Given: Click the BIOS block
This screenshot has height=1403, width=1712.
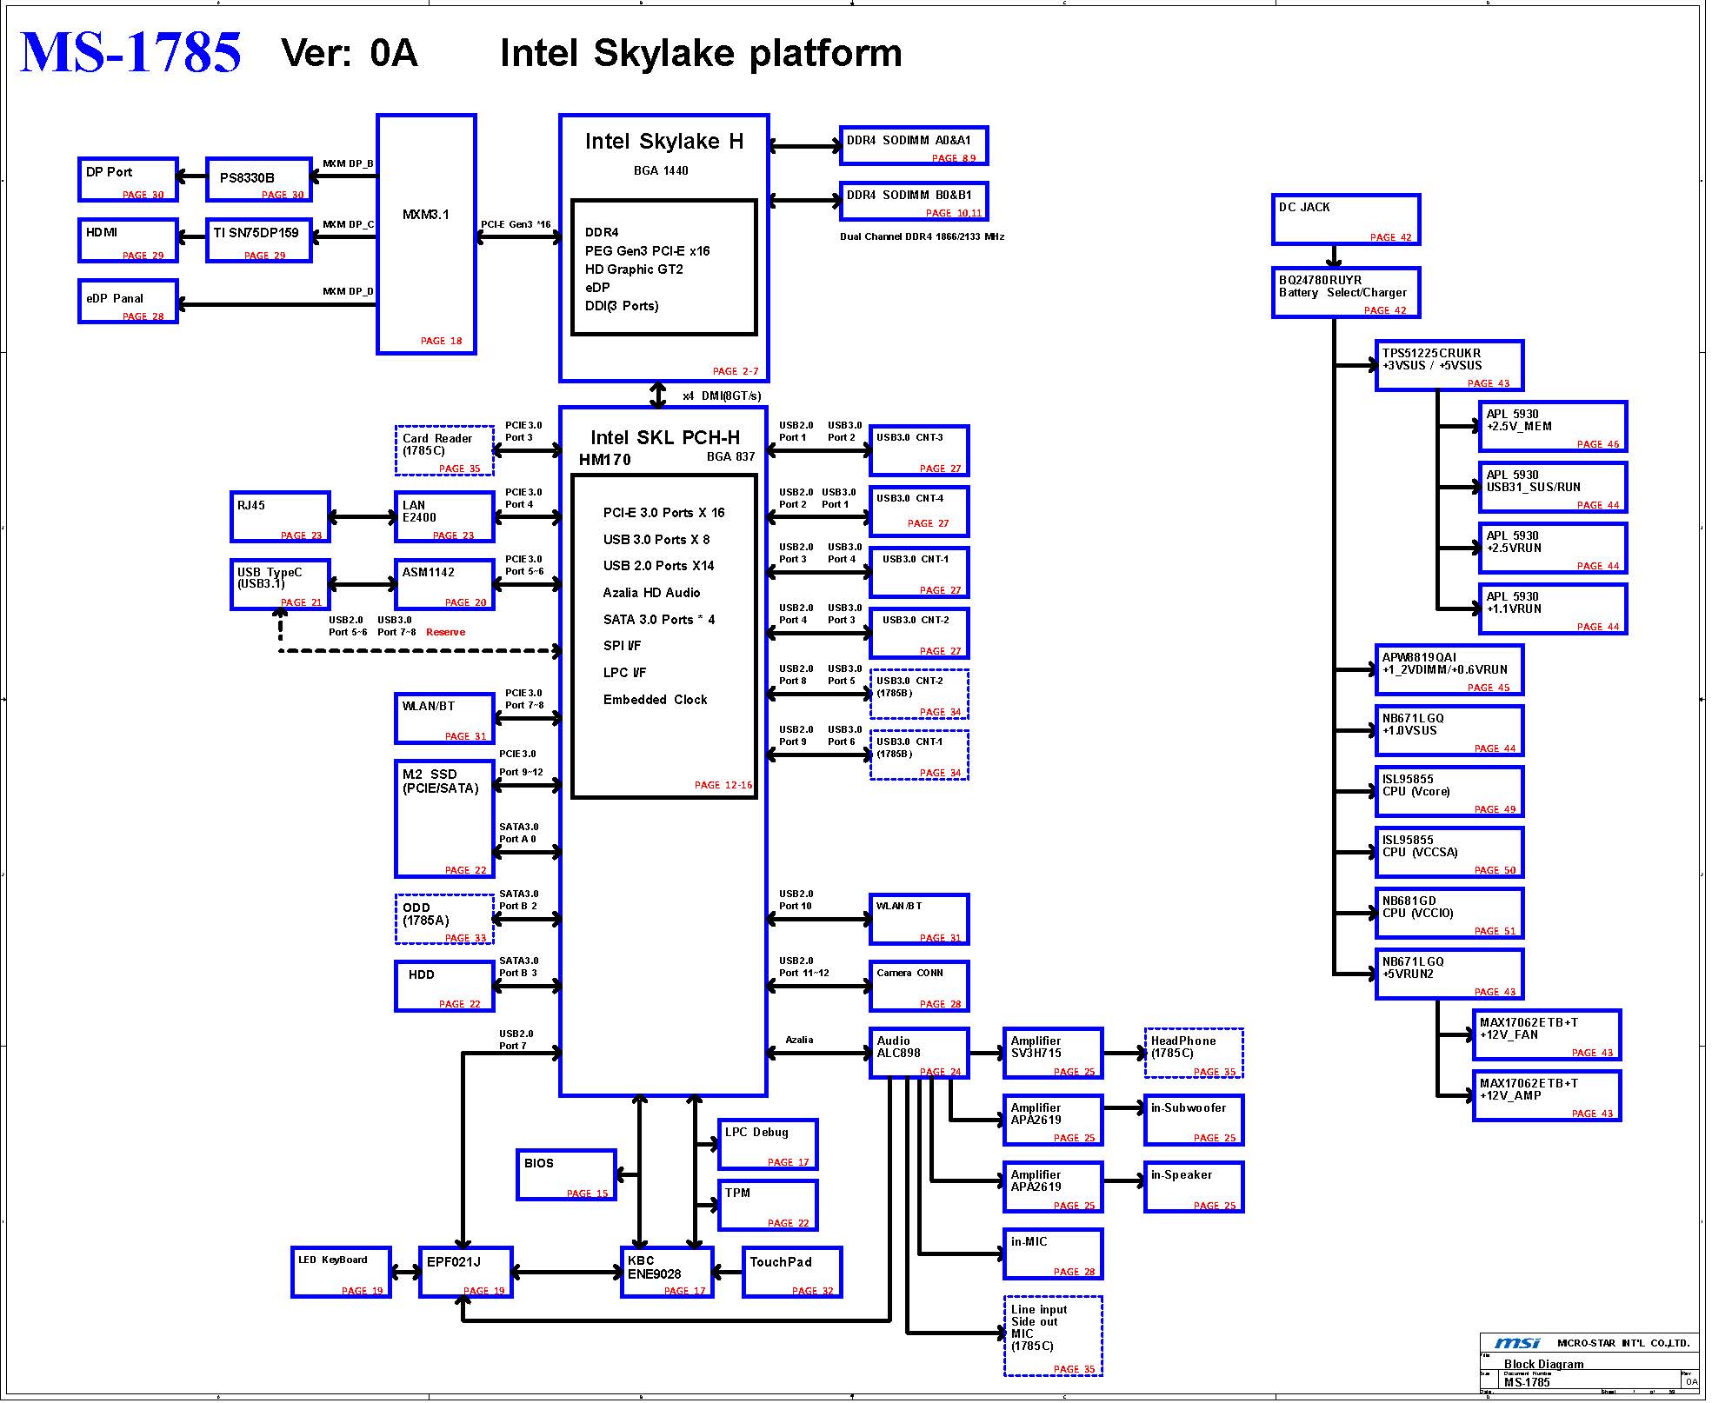Looking at the screenshot, I should point(566,1175).
